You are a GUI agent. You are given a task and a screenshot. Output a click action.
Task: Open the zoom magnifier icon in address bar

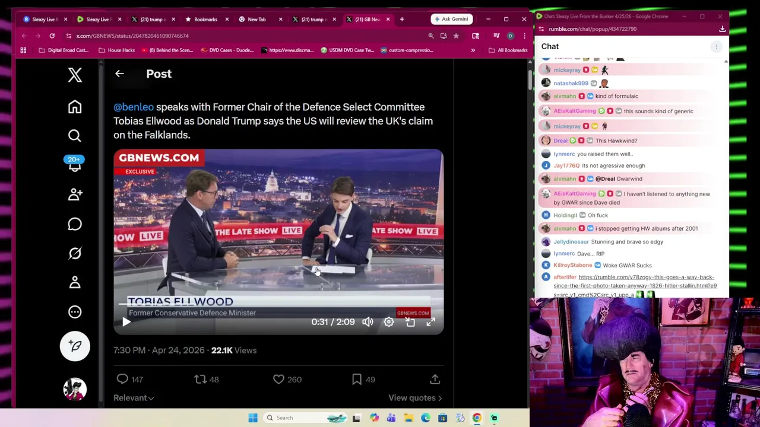click(x=431, y=36)
